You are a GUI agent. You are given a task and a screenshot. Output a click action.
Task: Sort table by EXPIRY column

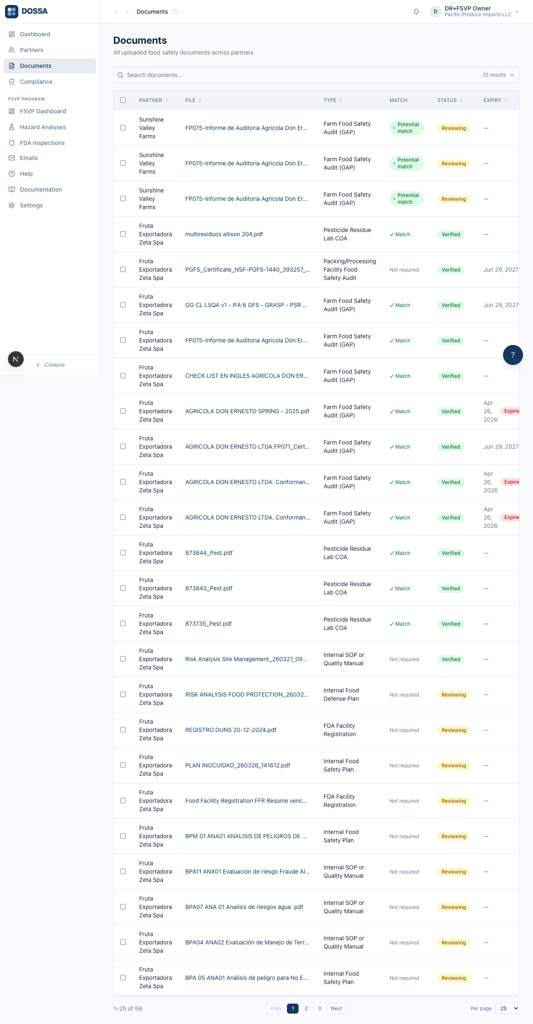pyautogui.click(x=495, y=100)
